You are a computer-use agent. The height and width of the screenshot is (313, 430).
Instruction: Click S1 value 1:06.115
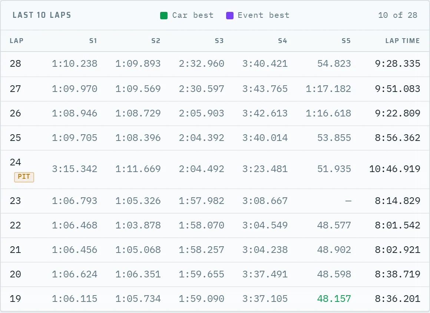75,299
